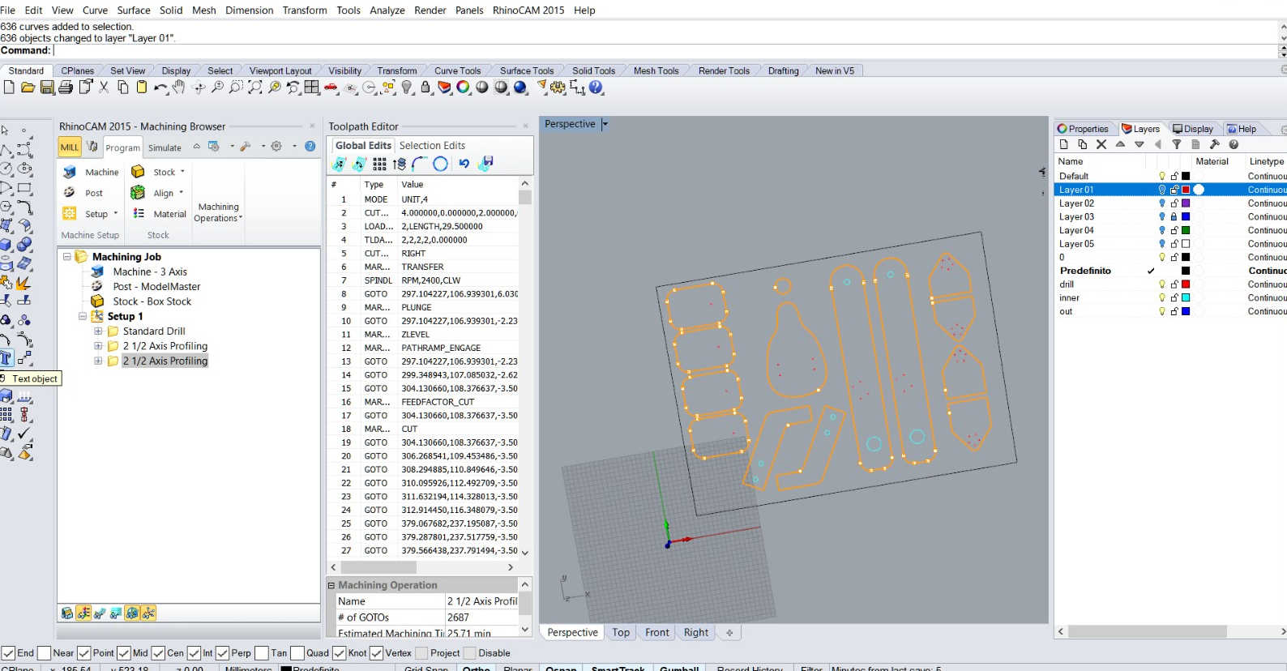Delete layer using the X icon
The height and width of the screenshot is (671, 1287).
(x=1101, y=144)
